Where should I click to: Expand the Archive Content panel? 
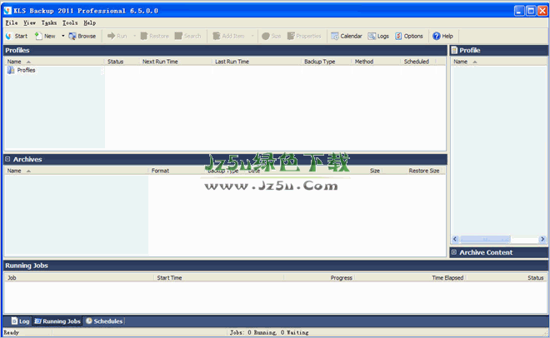pyautogui.click(x=454, y=252)
